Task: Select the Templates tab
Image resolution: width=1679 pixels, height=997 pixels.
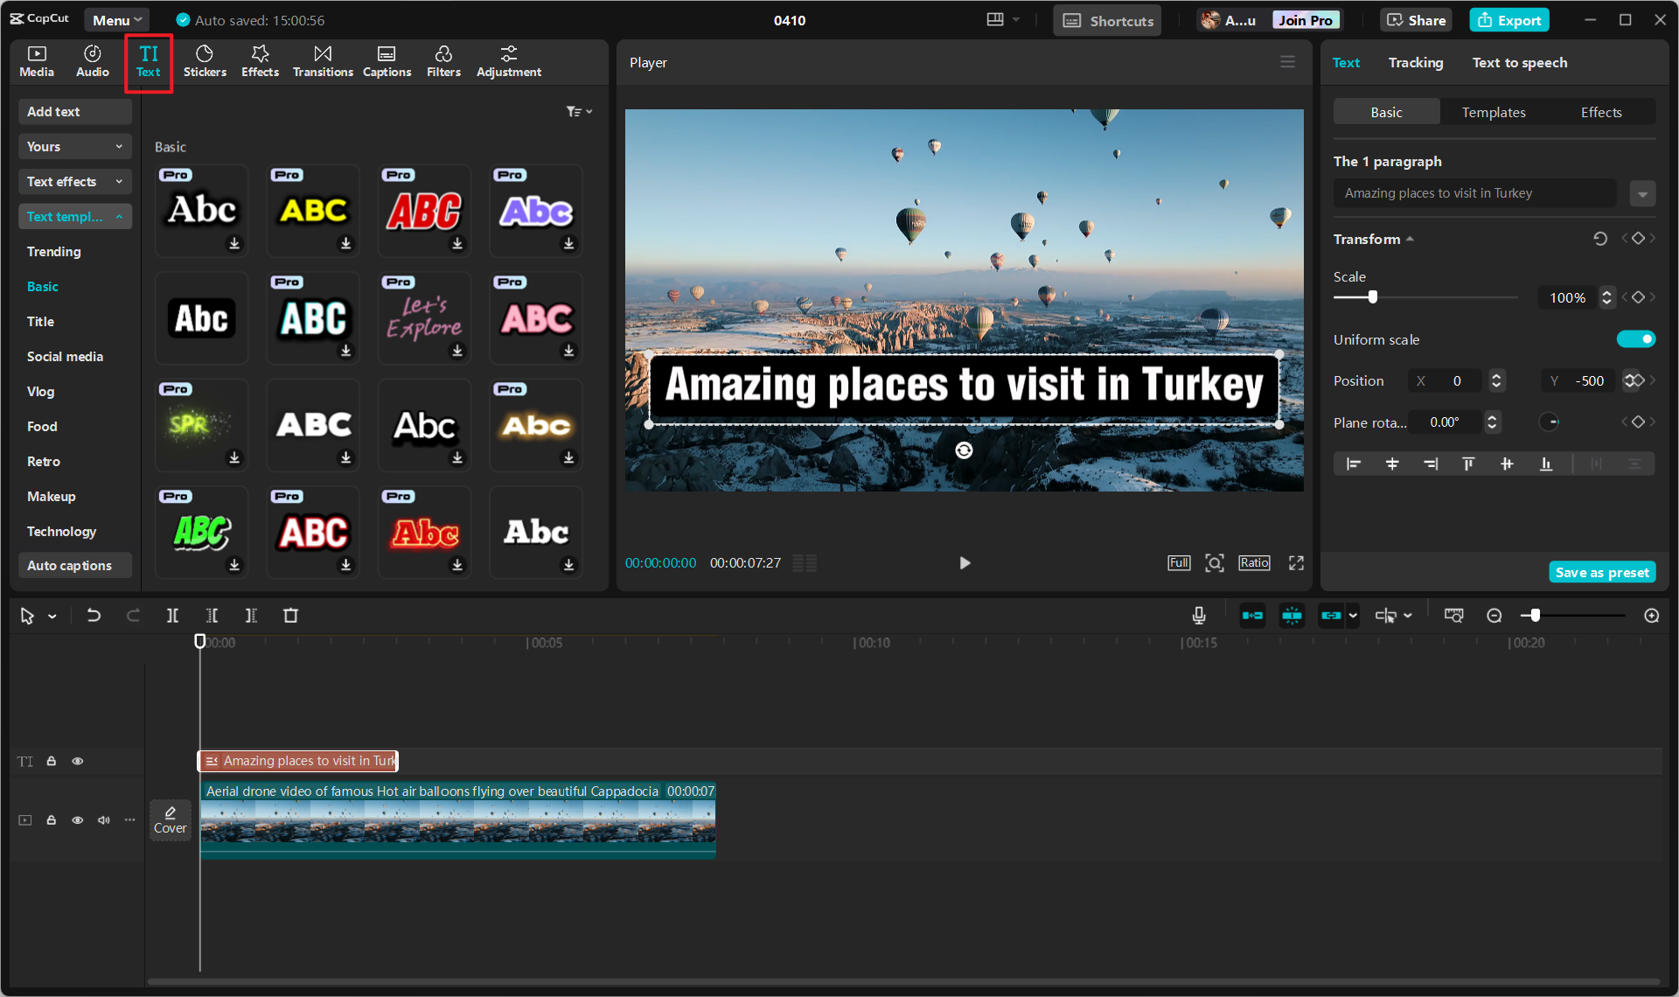Action: pos(1493,112)
